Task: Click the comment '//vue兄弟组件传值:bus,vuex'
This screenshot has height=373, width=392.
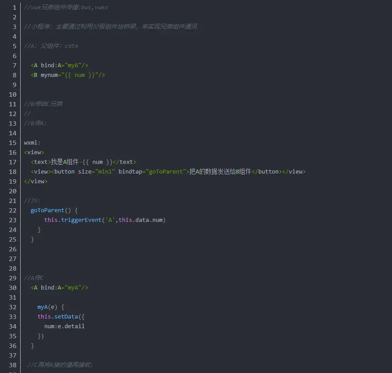Action: 66,7
